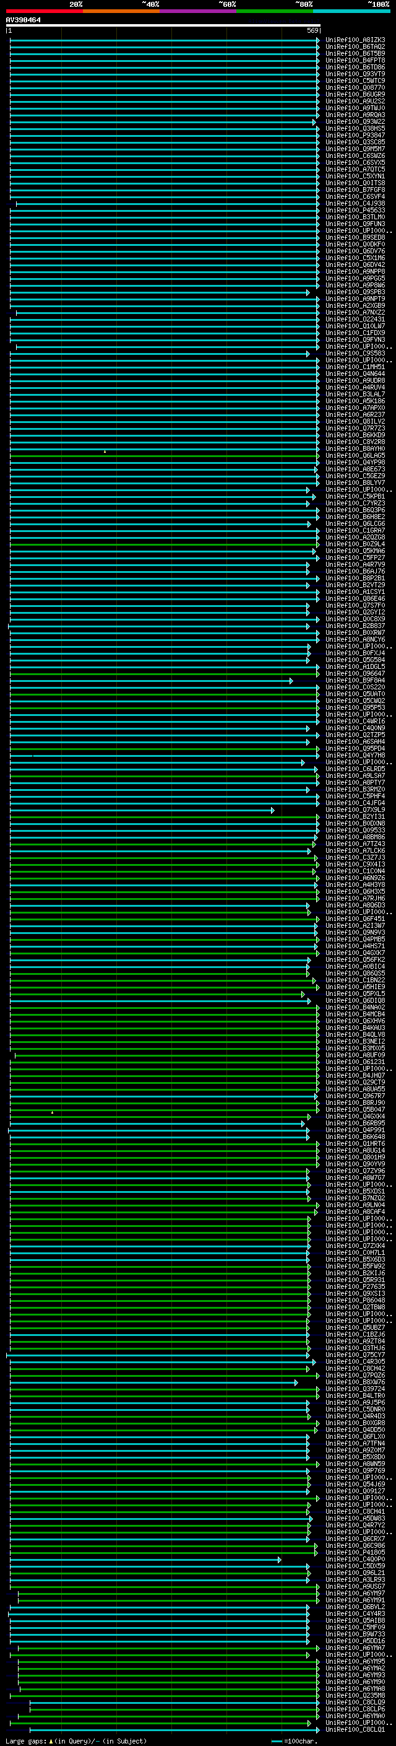
Task: Open hit UniRef100_B2YI31
Action: (355, 817)
